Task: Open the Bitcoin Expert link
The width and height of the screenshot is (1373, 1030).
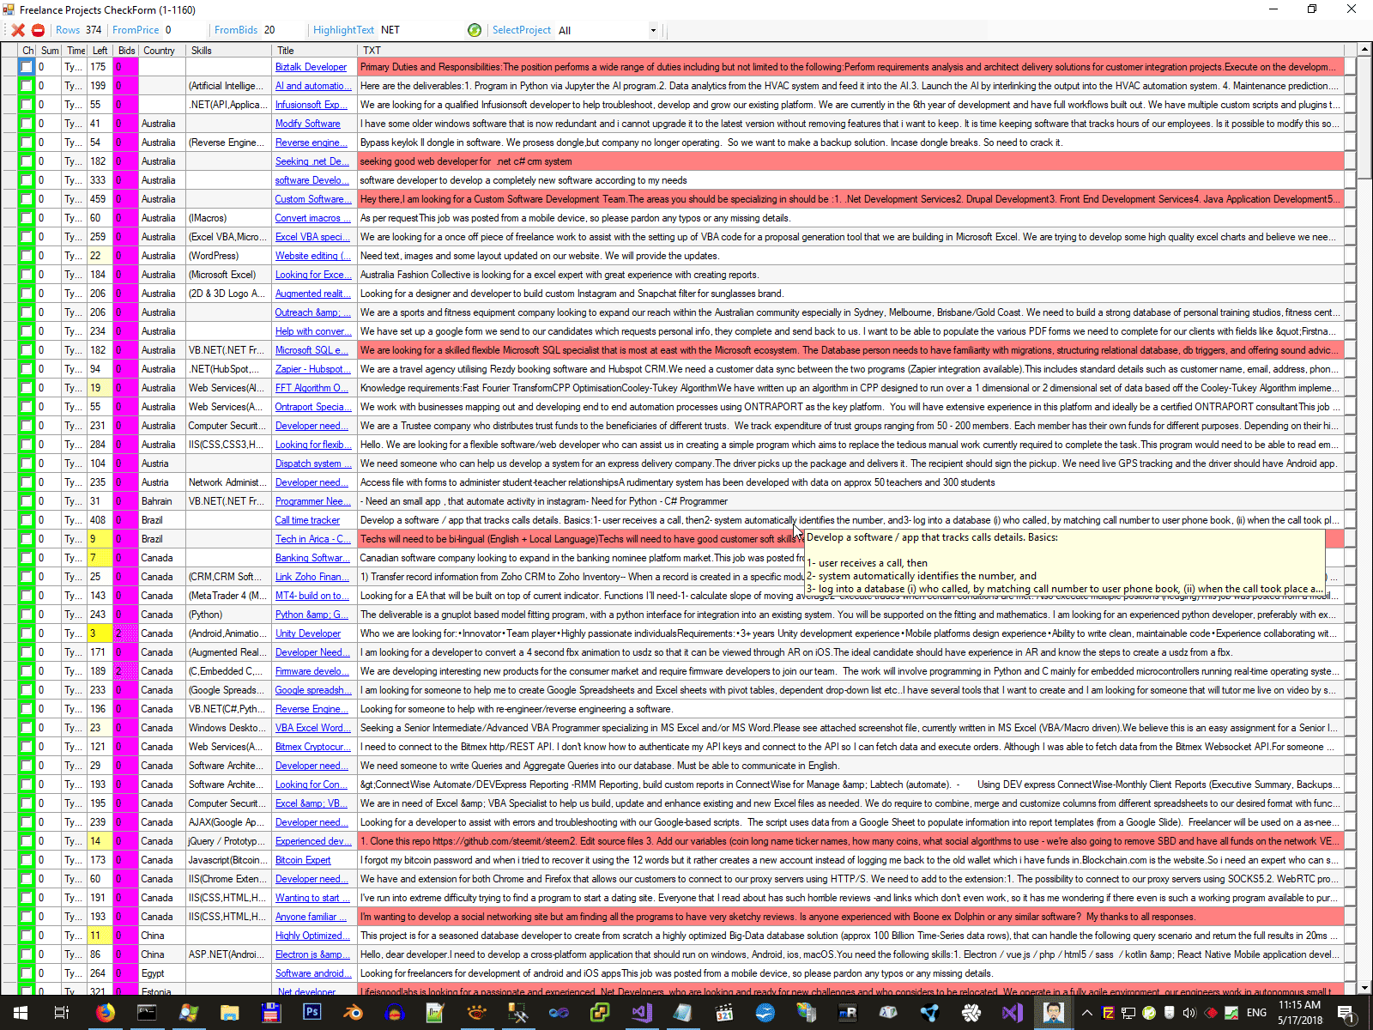Action: click(302, 860)
